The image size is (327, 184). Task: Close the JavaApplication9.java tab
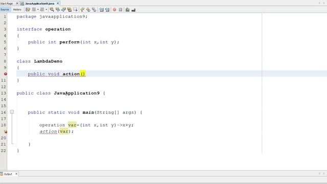tap(58, 4)
